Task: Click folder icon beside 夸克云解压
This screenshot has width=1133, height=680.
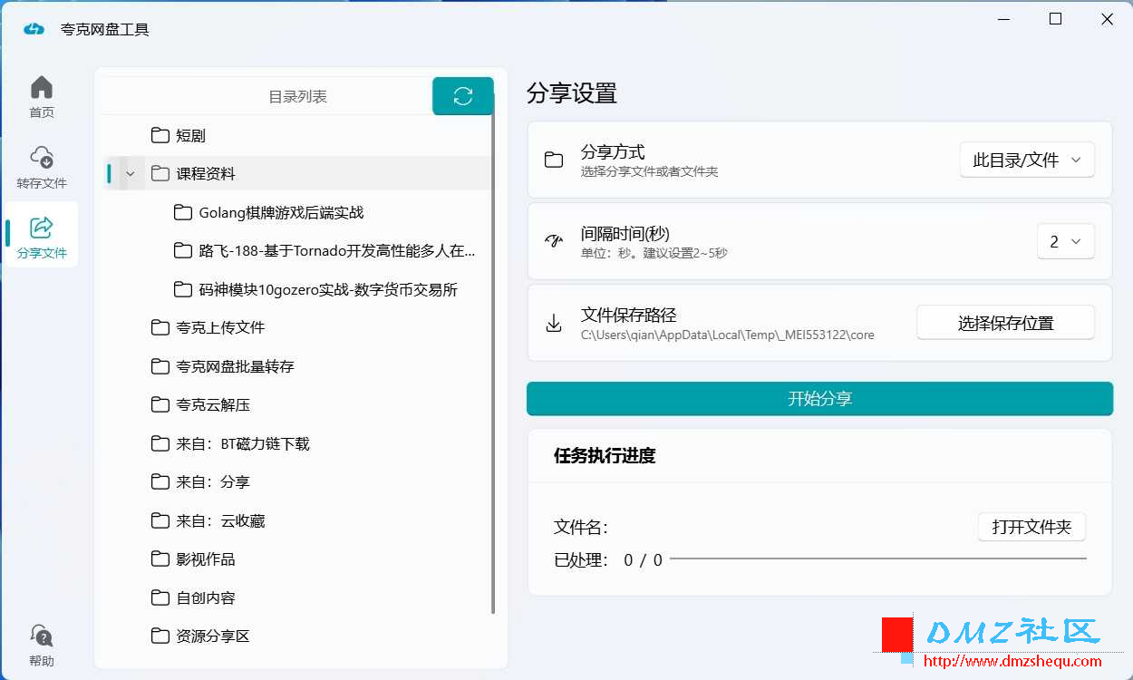Action: tap(160, 404)
